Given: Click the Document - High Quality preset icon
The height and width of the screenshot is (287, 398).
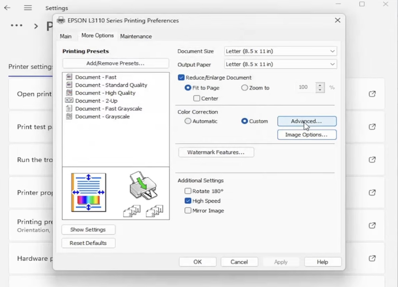Looking at the screenshot, I should coord(69,92).
